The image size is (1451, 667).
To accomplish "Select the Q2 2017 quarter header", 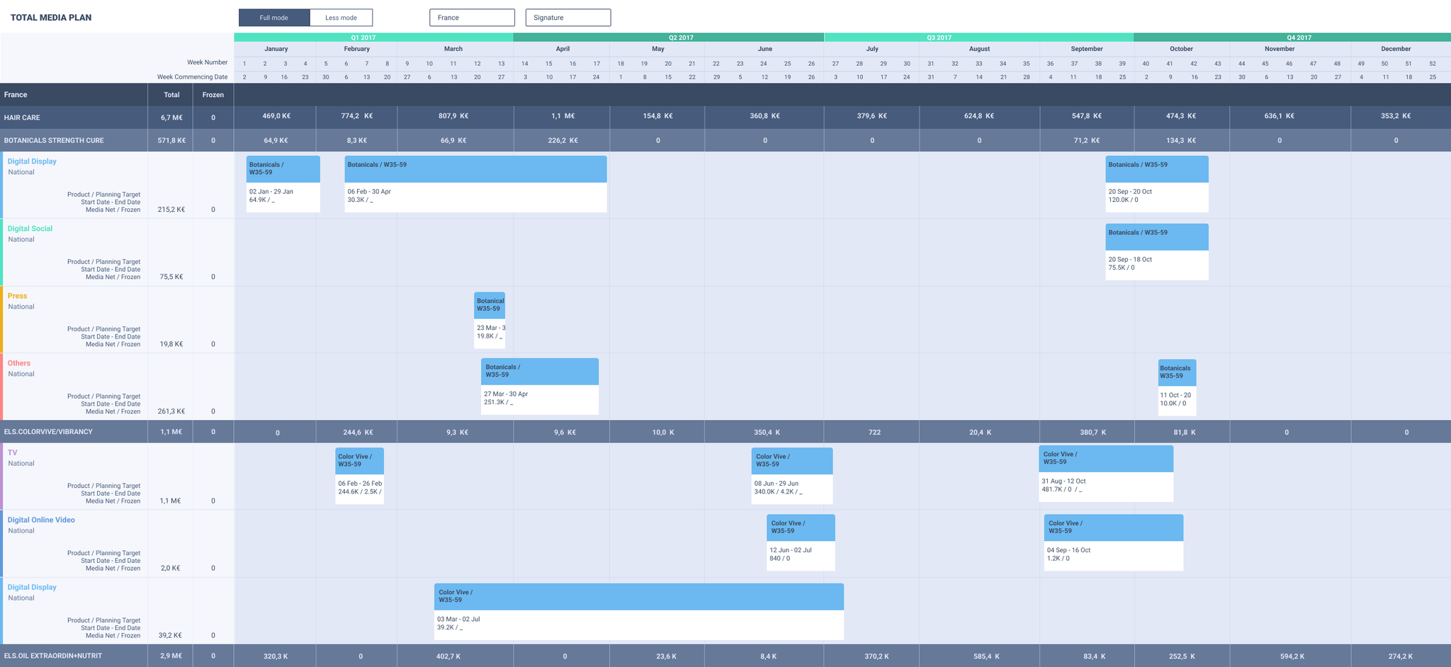I will pos(668,38).
